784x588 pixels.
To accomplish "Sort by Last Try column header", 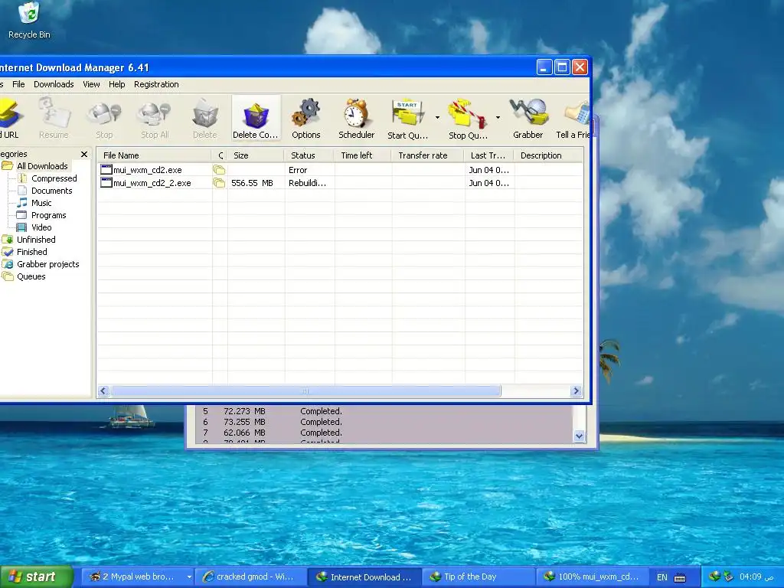I will 489,155.
